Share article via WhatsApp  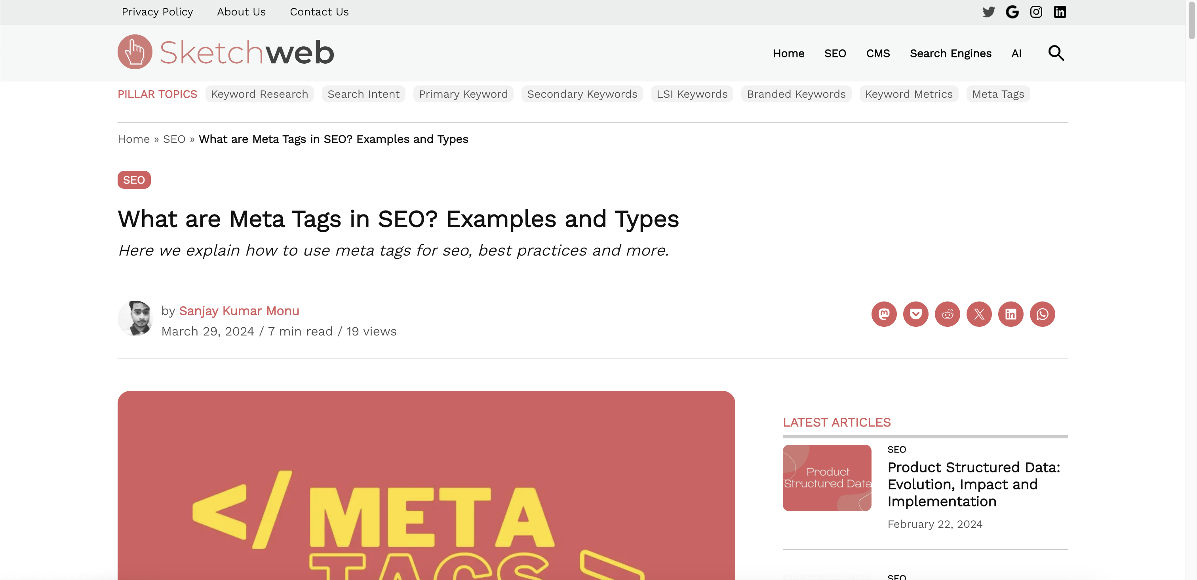click(x=1042, y=314)
